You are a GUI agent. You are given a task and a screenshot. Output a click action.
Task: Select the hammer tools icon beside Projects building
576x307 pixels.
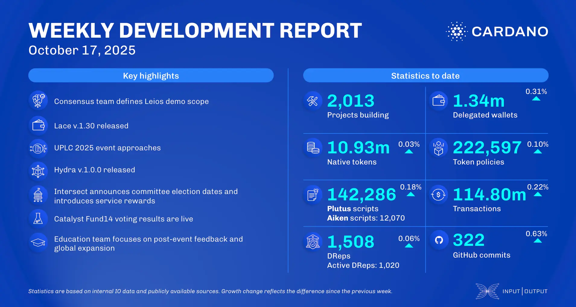[x=313, y=101]
